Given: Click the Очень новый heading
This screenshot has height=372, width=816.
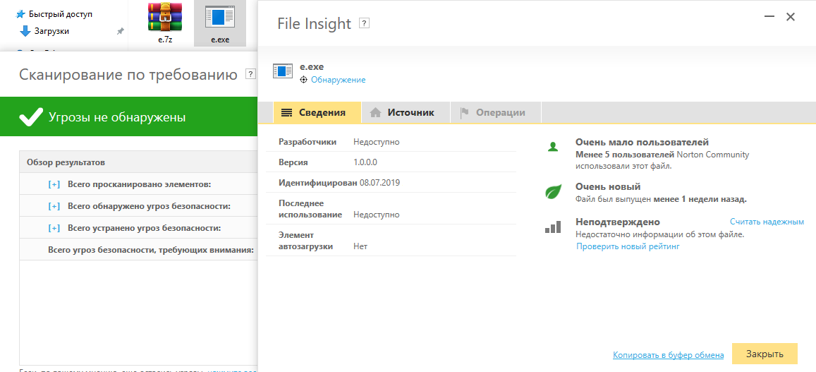Looking at the screenshot, I should point(608,186).
